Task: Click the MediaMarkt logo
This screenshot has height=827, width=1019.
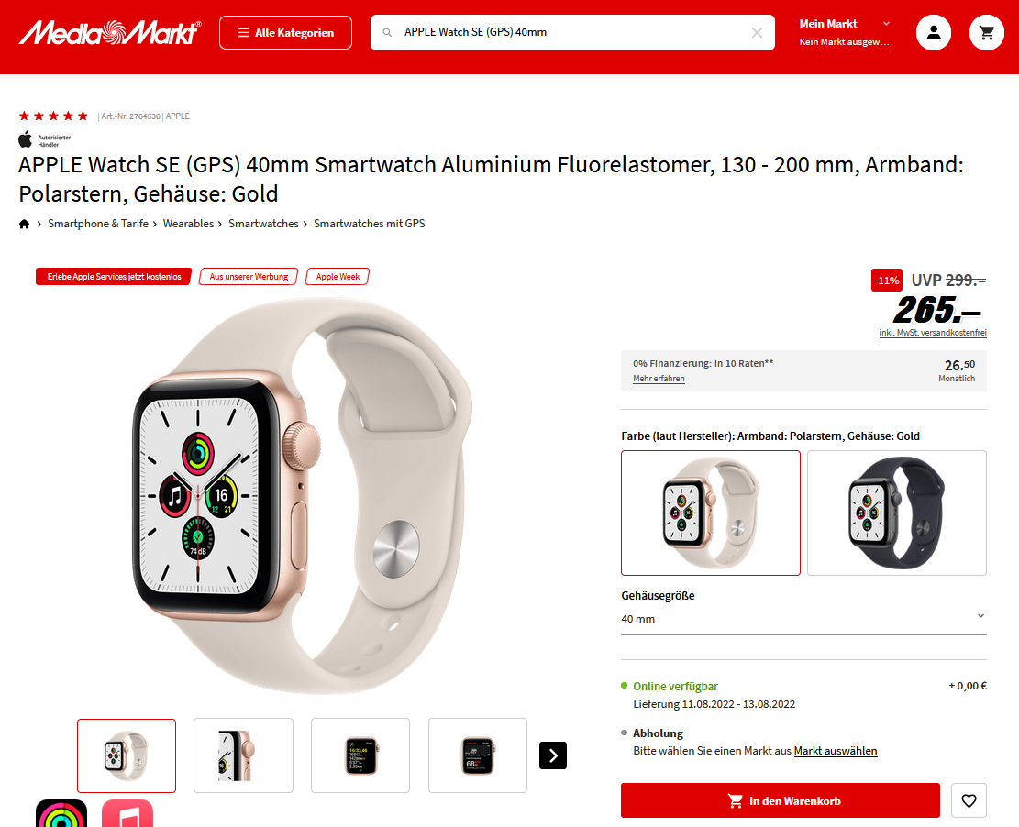Action: [110, 32]
